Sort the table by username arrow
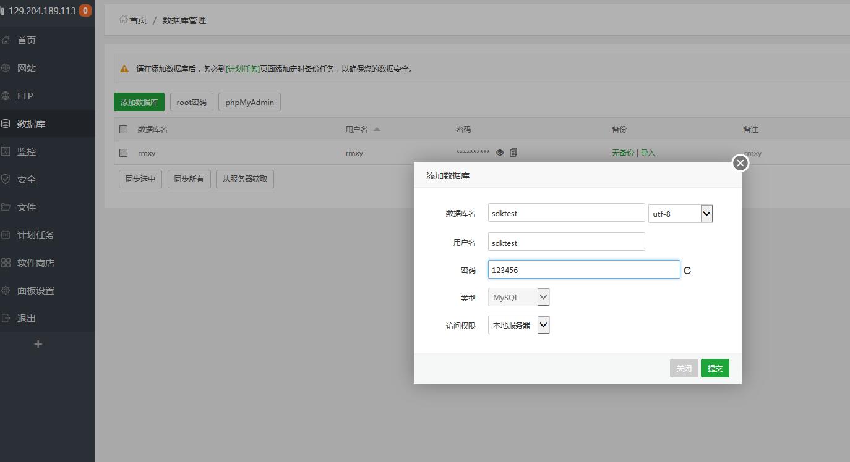 coord(377,129)
